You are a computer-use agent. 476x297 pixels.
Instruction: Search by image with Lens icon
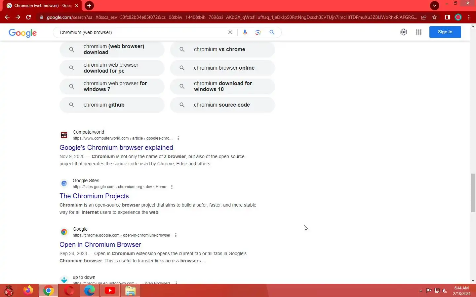click(258, 32)
